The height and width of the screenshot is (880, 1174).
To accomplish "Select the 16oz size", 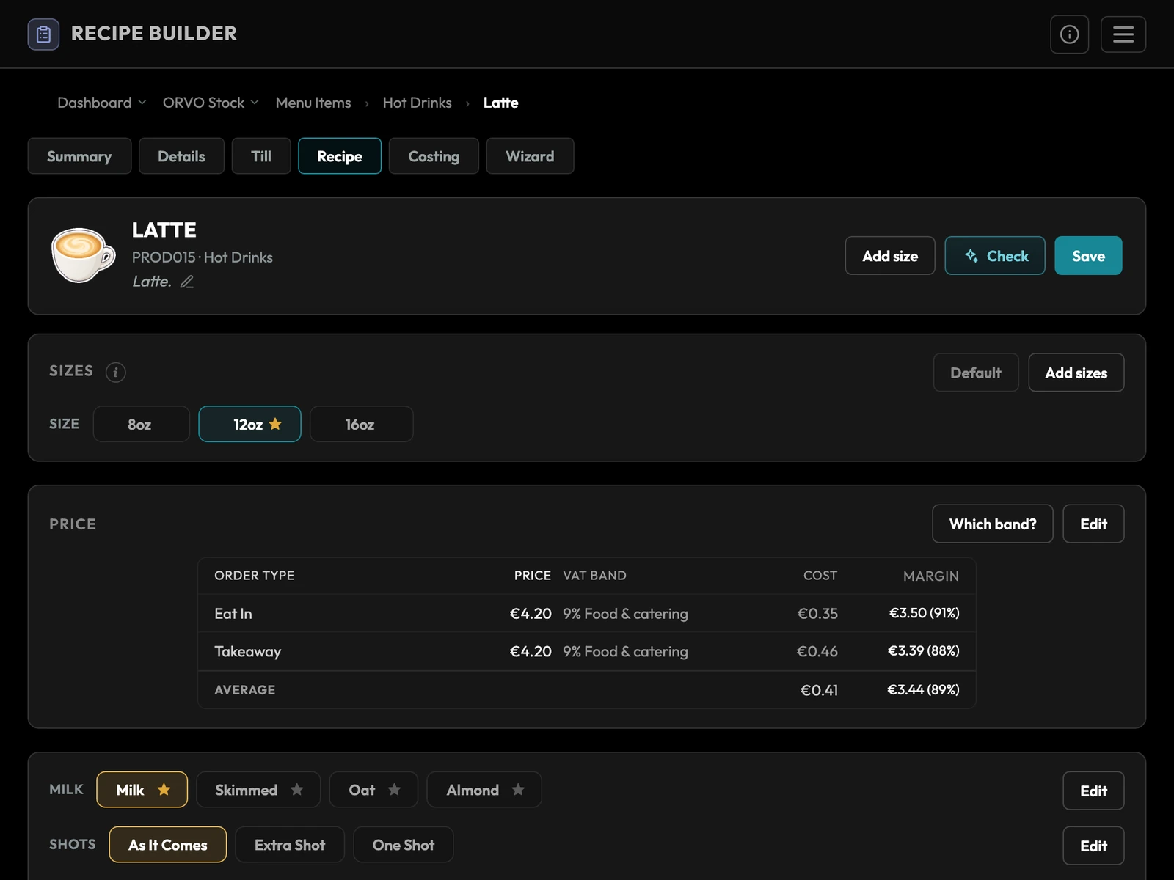I will [361, 425].
